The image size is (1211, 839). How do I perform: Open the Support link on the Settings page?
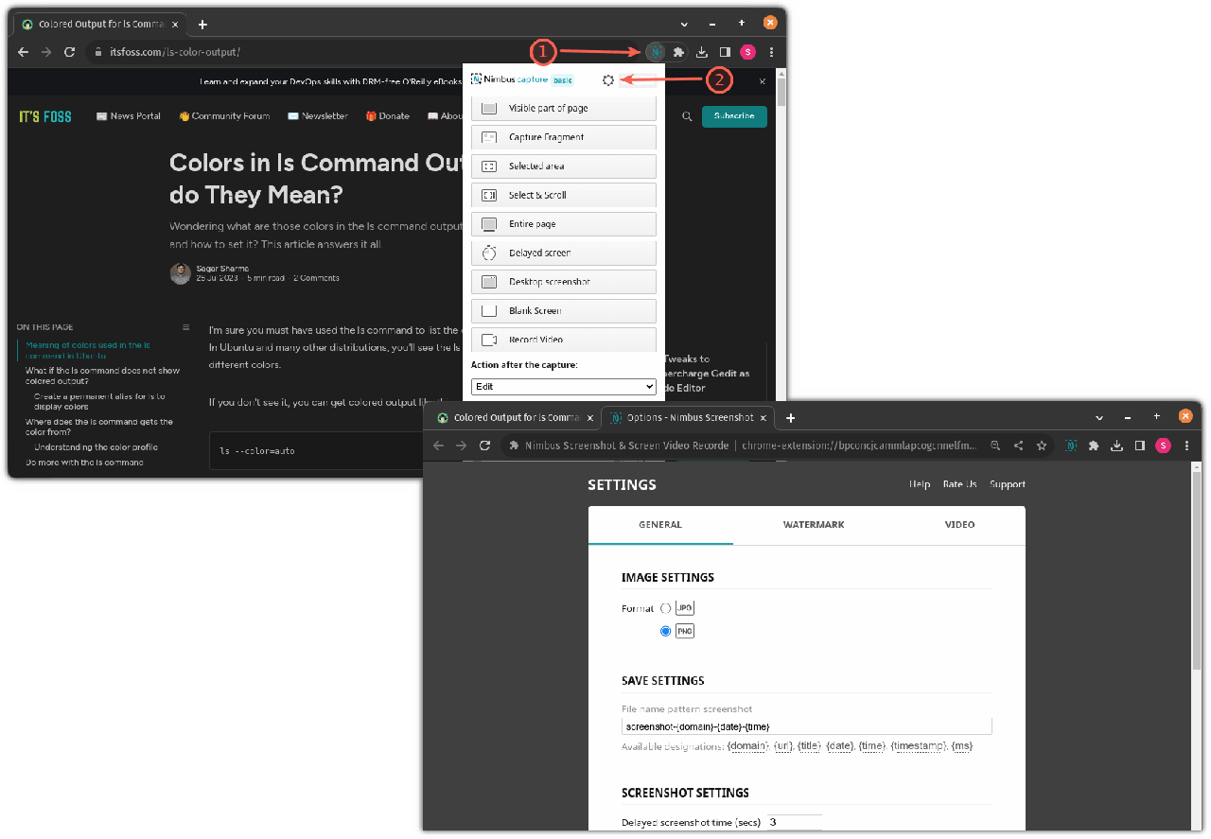(x=1007, y=484)
